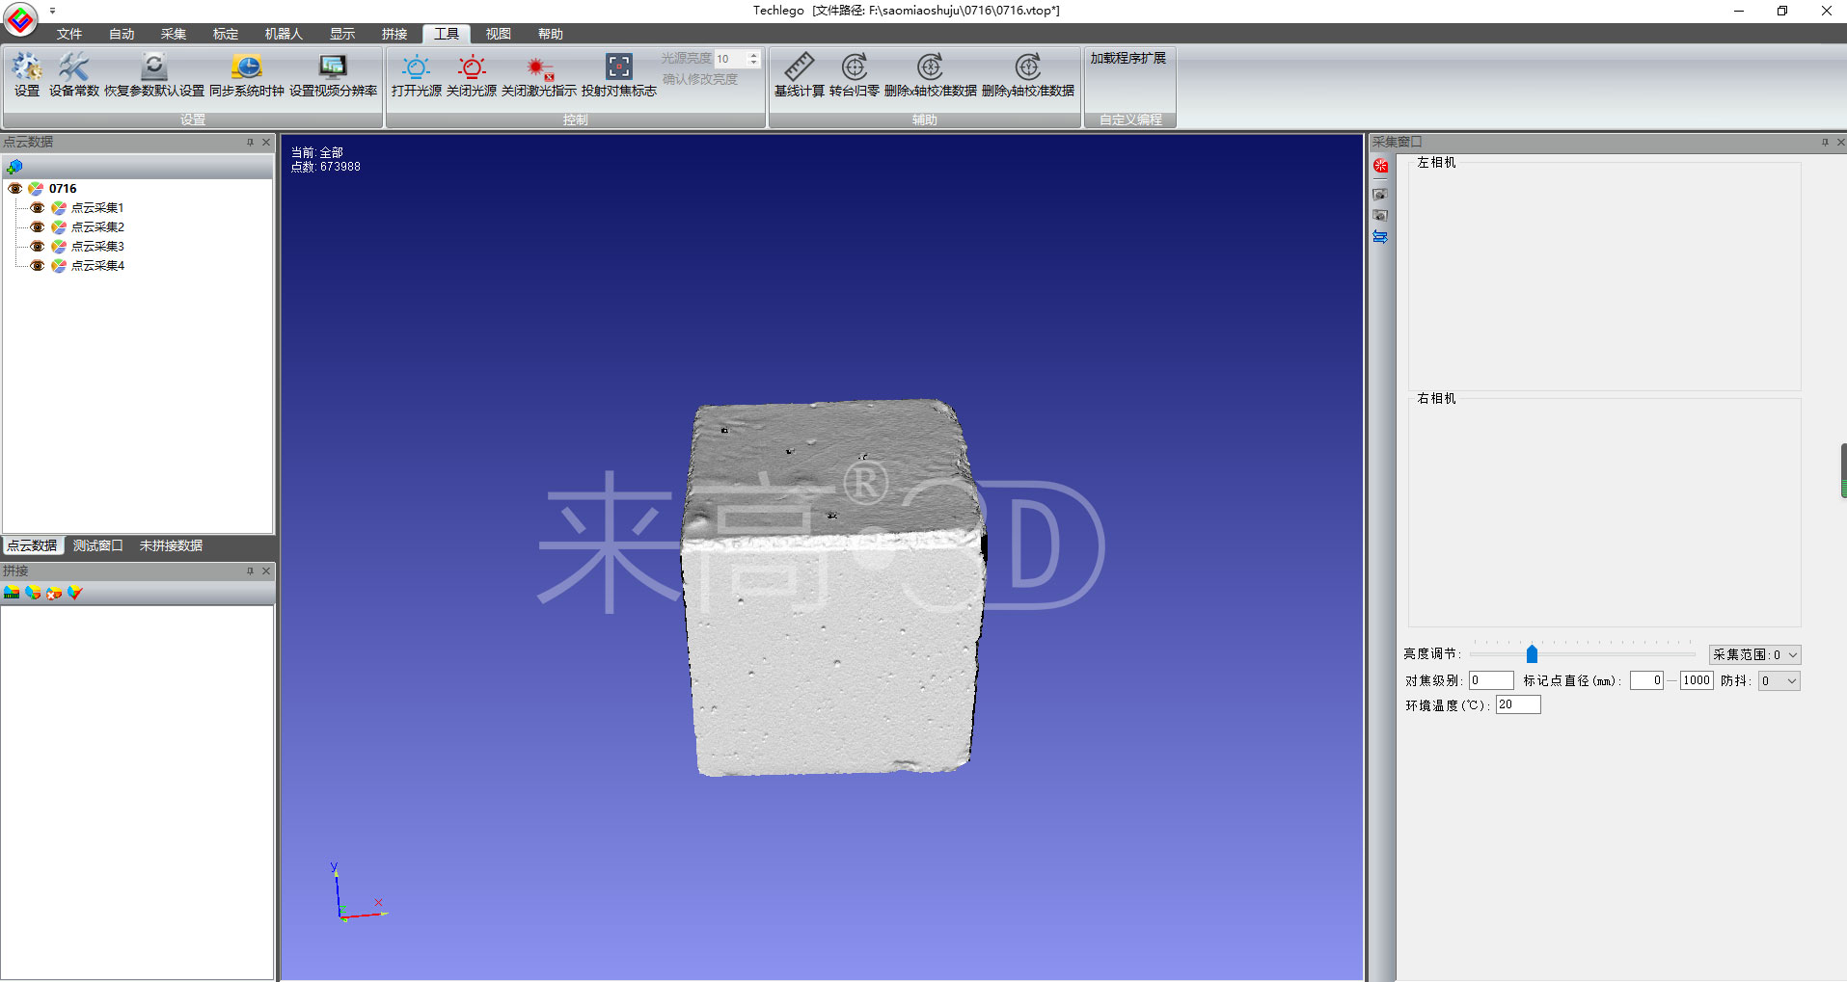Image resolution: width=1847 pixels, height=982 pixels.
Task: Click 加载程序扩展 button
Action: pyautogui.click(x=1127, y=59)
